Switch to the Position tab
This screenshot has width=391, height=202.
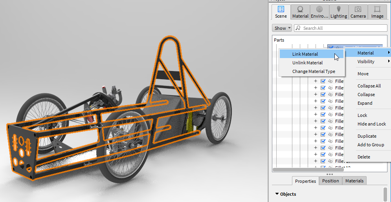[330, 181]
